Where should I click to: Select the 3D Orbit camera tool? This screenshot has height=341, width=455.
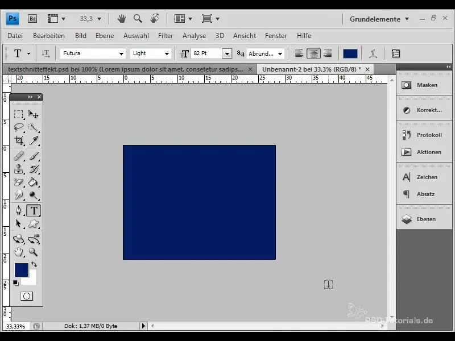(x=34, y=239)
